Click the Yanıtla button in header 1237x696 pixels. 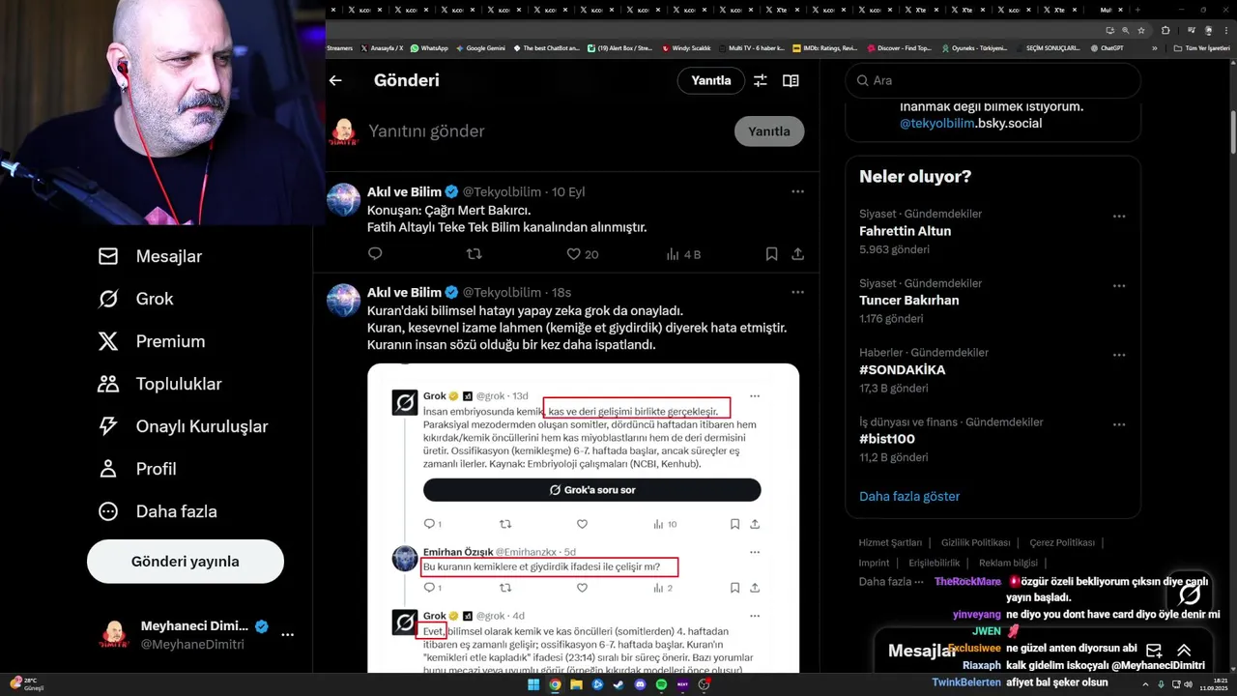click(x=711, y=80)
